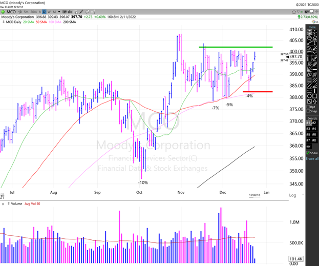Click the Avg Vol 50 indicator label
Image resolution: width=319 pixels, height=266 pixels.
pyautogui.click(x=32, y=203)
